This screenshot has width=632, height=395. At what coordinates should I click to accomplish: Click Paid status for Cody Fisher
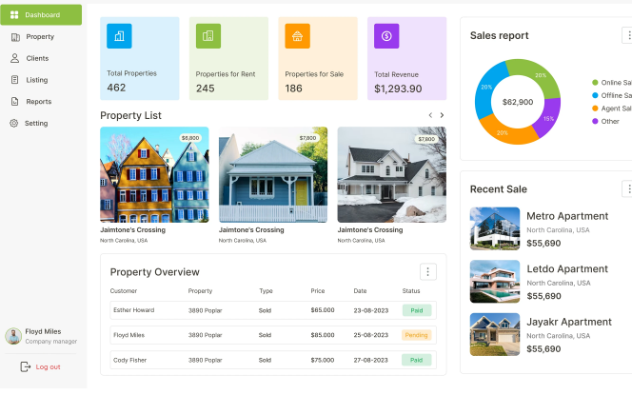416,360
